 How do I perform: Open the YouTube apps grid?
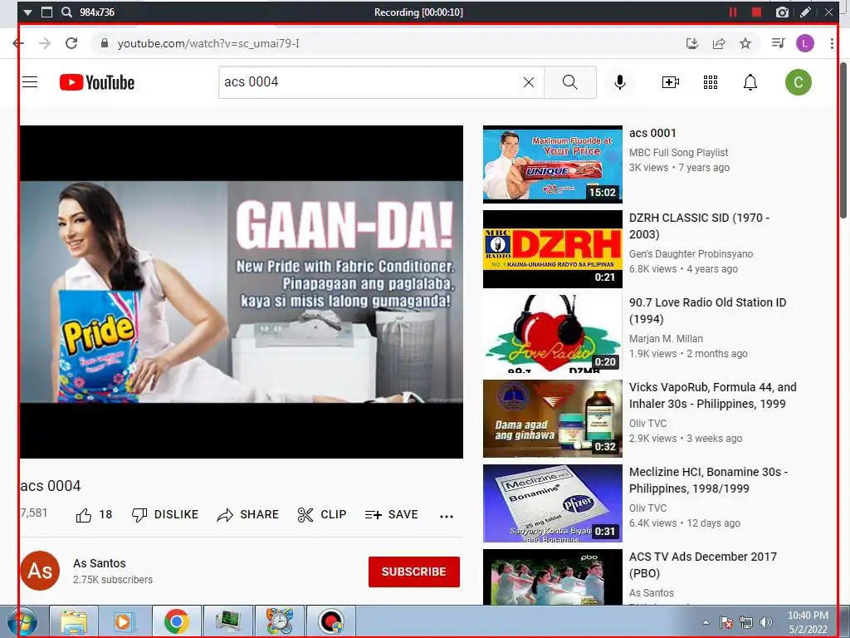tap(711, 82)
